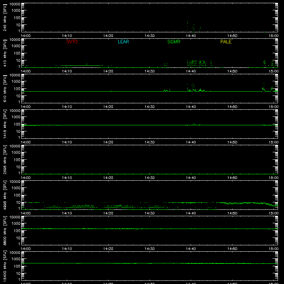The width and height of the screenshot is (284, 284).
Task: Click 15:00 tick label under 4995 MHz plot
Action: (x=273, y=213)
